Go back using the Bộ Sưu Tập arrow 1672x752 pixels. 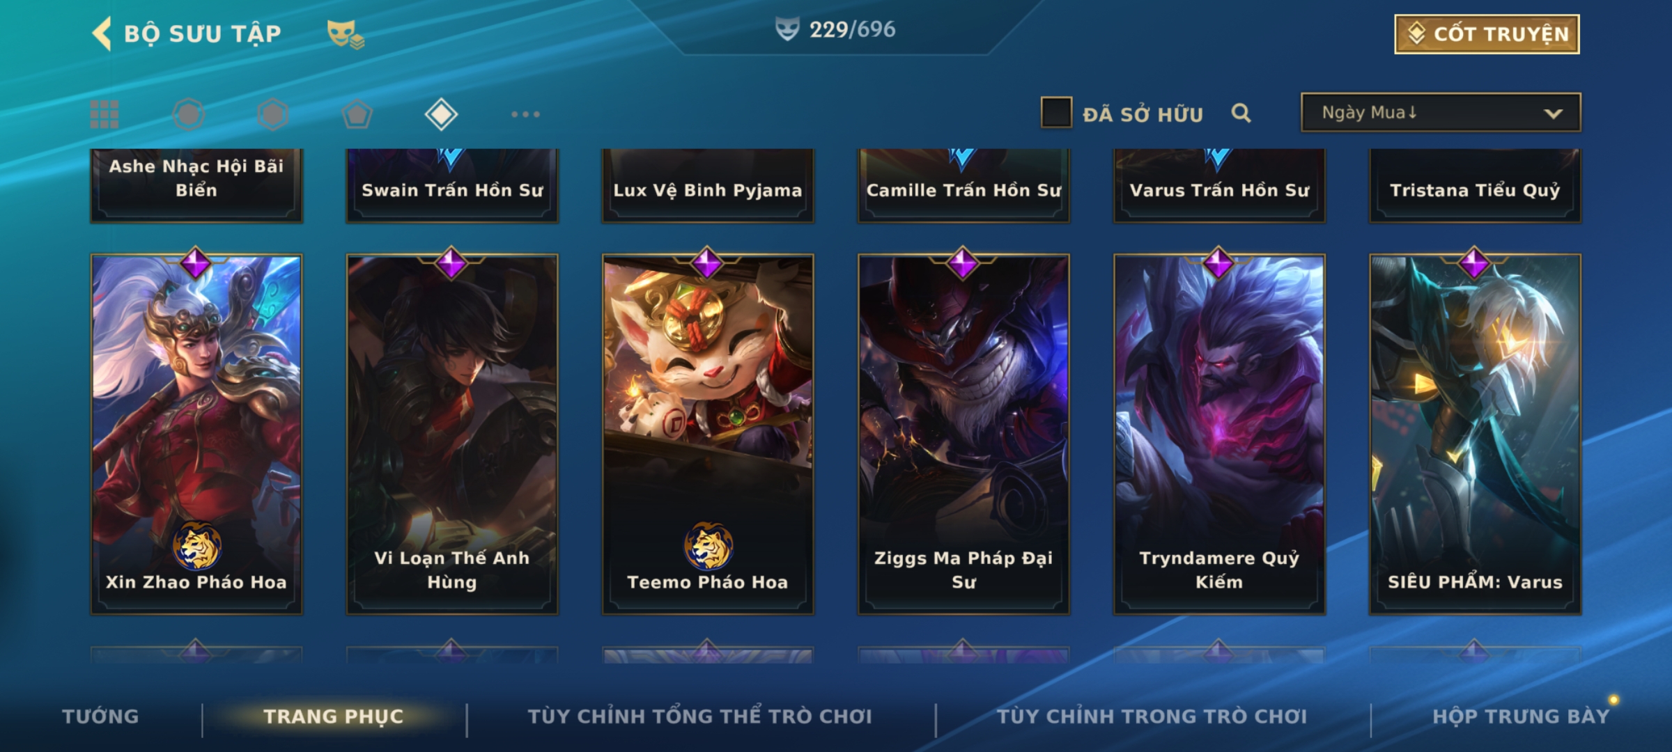102,33
